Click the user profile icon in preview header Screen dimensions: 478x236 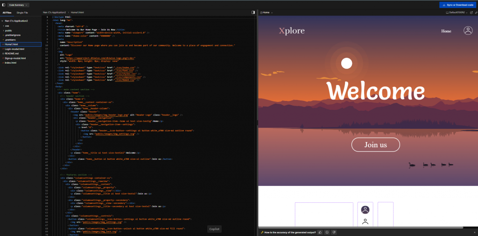(468, 30)
